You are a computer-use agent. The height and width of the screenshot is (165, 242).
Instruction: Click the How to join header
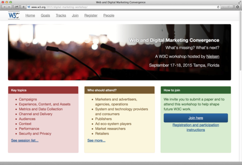tap(196, 90)
